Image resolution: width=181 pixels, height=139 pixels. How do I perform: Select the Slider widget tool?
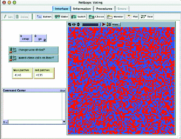tap(61, 17)
